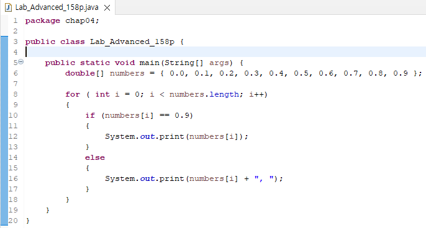Click 'length' field on line 8
Viewport: 426px width, 228px height.
(x=224, y=94)
